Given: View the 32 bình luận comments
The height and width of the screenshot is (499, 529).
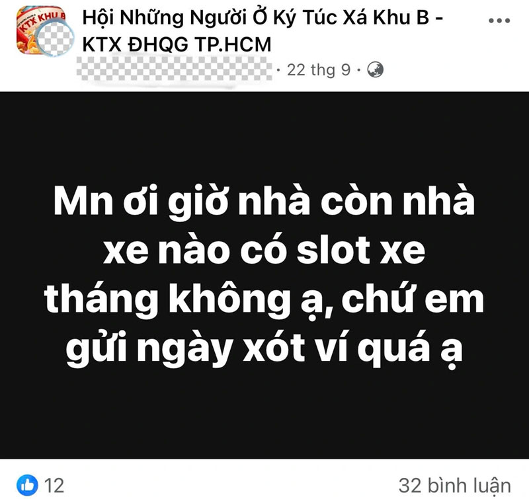Looking at the screenshot, I should 454,486.
